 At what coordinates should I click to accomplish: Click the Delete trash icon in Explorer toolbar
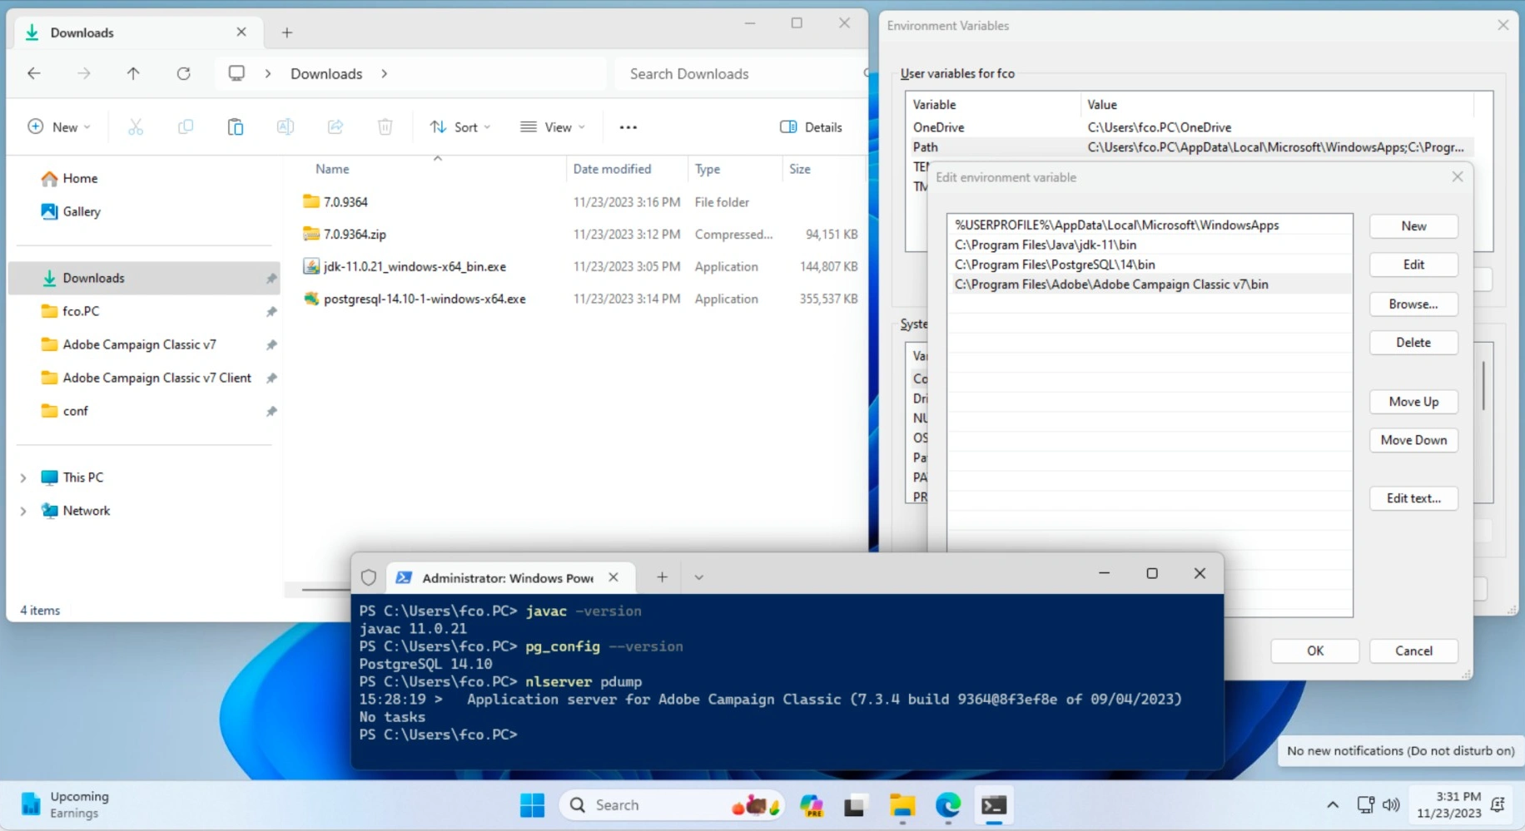point(385,127)
